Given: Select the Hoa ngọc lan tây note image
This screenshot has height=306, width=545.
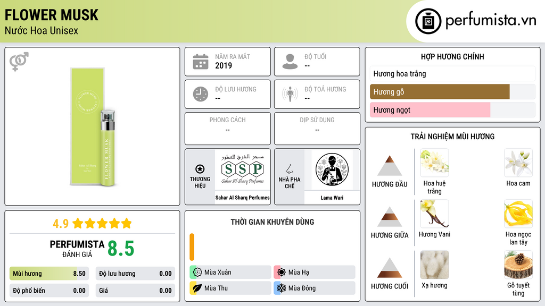Looking at the screenshot, I should point(518,214).
